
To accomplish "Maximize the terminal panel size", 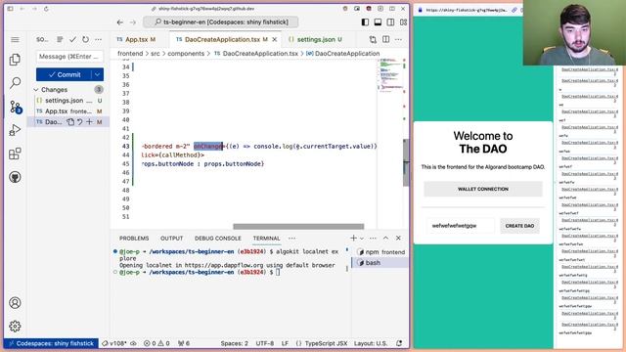I will point(385,238).
